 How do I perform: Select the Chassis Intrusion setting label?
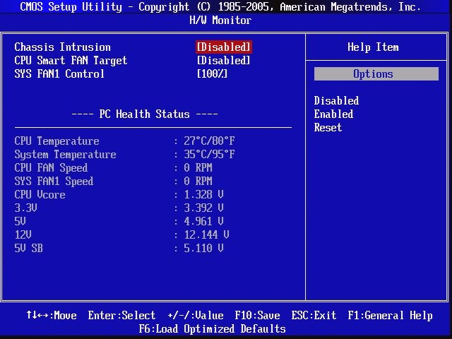click(62, 47)
